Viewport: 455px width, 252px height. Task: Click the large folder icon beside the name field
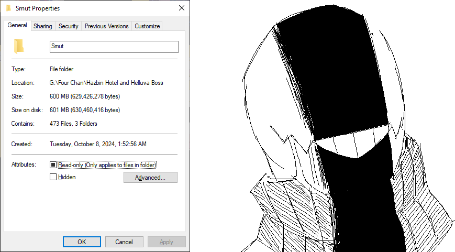pyautogui.click(x=19, y=47)
